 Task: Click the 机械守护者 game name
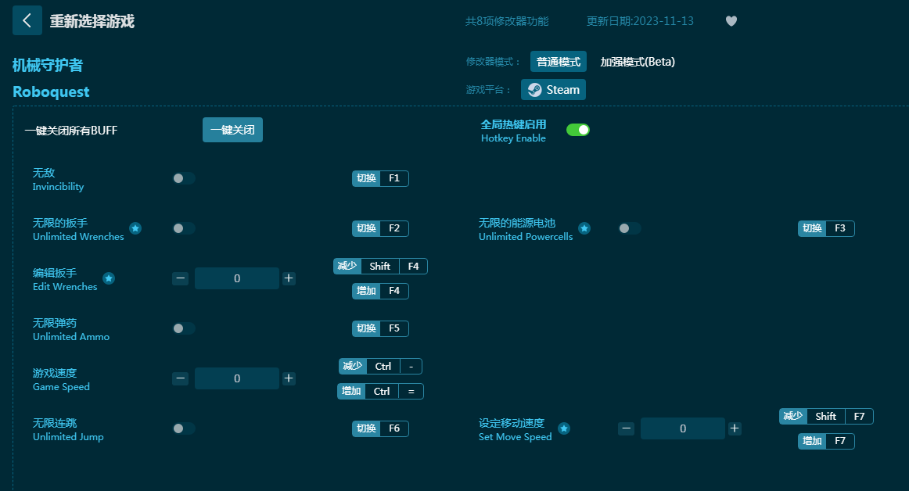[48, 66]
